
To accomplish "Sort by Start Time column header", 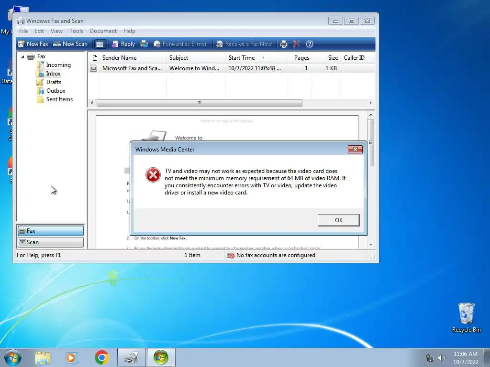I will coord(256,58).
